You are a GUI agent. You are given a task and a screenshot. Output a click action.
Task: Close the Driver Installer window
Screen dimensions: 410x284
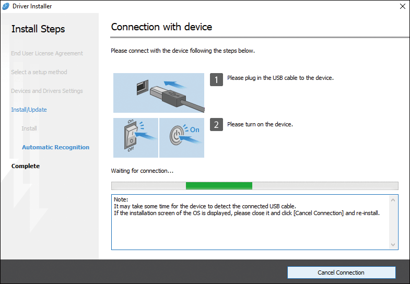pyautogui.click(x=402, y=6)
